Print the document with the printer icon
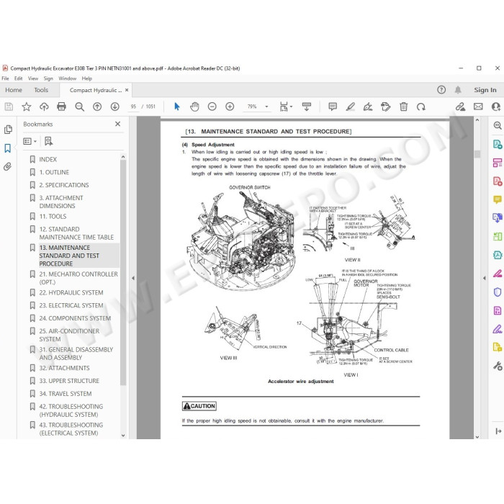 [61, 107]
